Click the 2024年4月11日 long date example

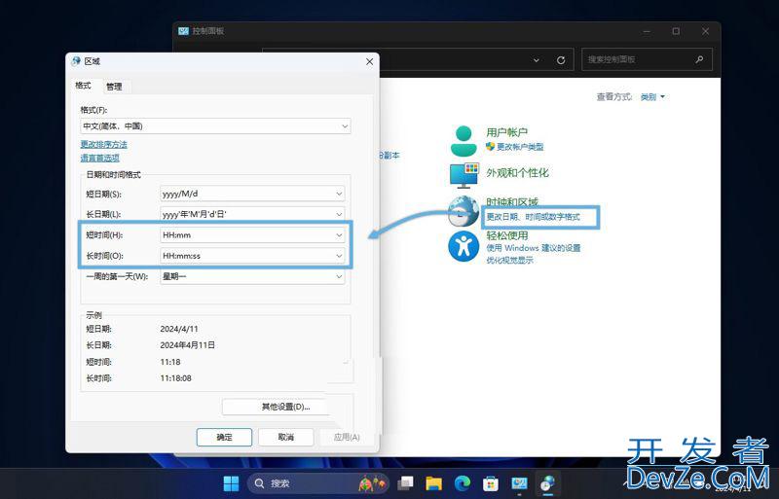187,345
